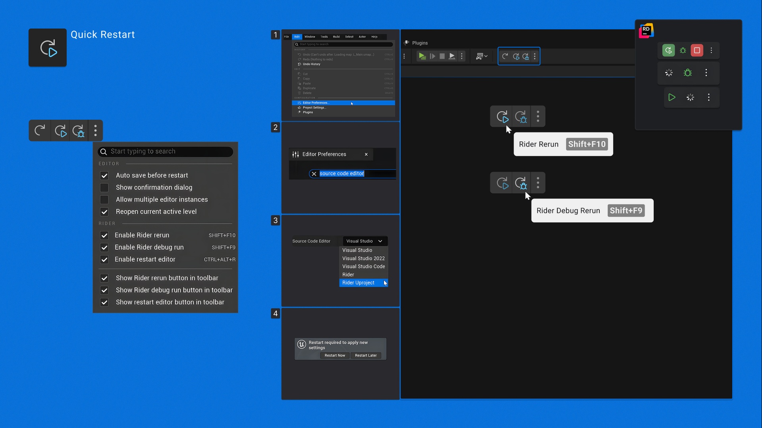Select Project Settings in the Edit menu
762x428 pixels.
(343, 107)
